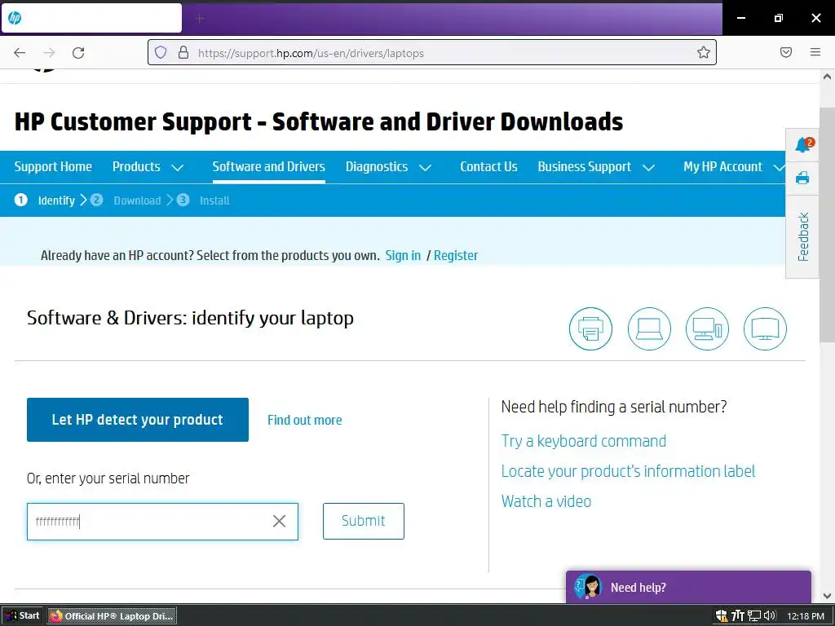This screenshot has width=835, height=626.
Task: Reload the page with the refresh icon
Action: [78, 52]
